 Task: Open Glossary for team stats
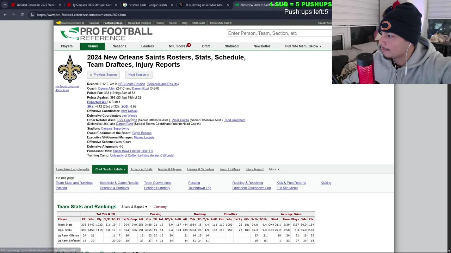coord(160,207)
